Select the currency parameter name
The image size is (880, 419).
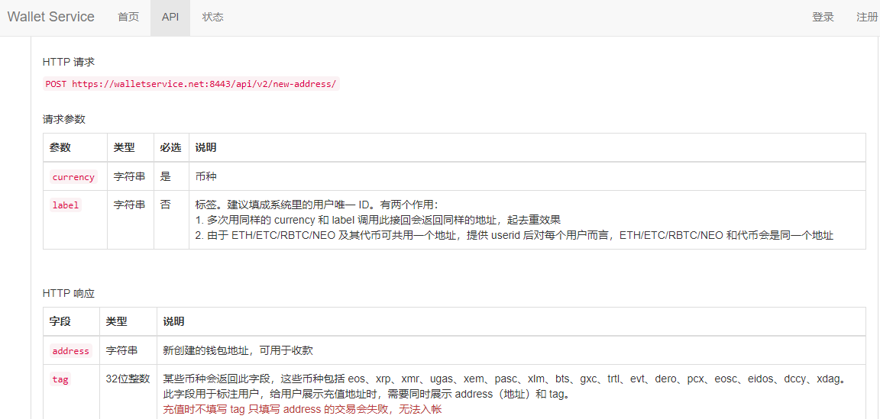73,177
